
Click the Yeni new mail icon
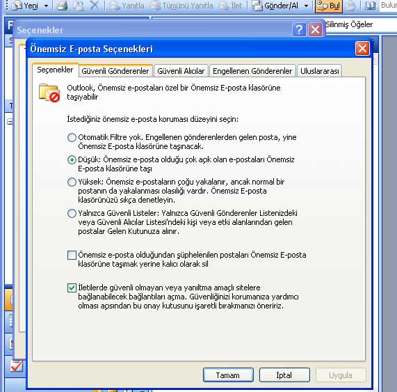tap(17, 6)
